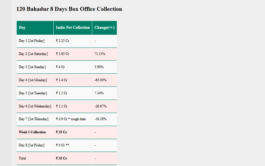Select the "Day 2 [1st Saturday]" cell

tap(33, 54)
